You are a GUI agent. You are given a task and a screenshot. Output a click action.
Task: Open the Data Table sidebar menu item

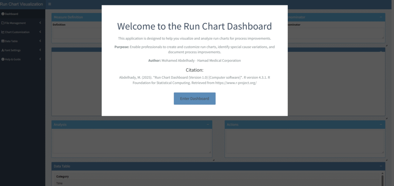coord(12,41)
